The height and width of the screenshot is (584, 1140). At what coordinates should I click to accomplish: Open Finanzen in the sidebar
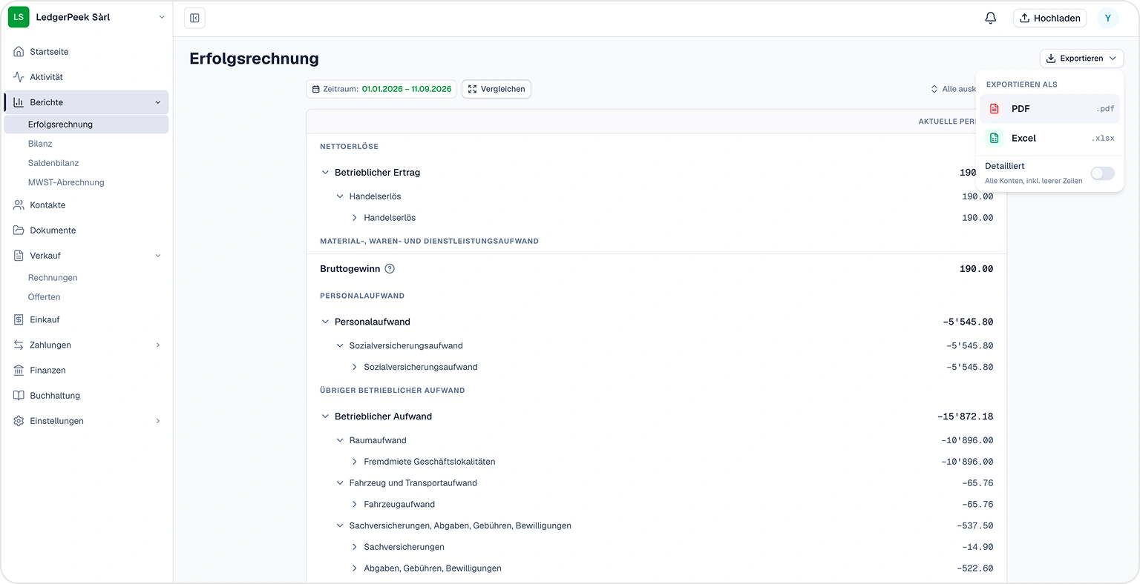point(86,371)
